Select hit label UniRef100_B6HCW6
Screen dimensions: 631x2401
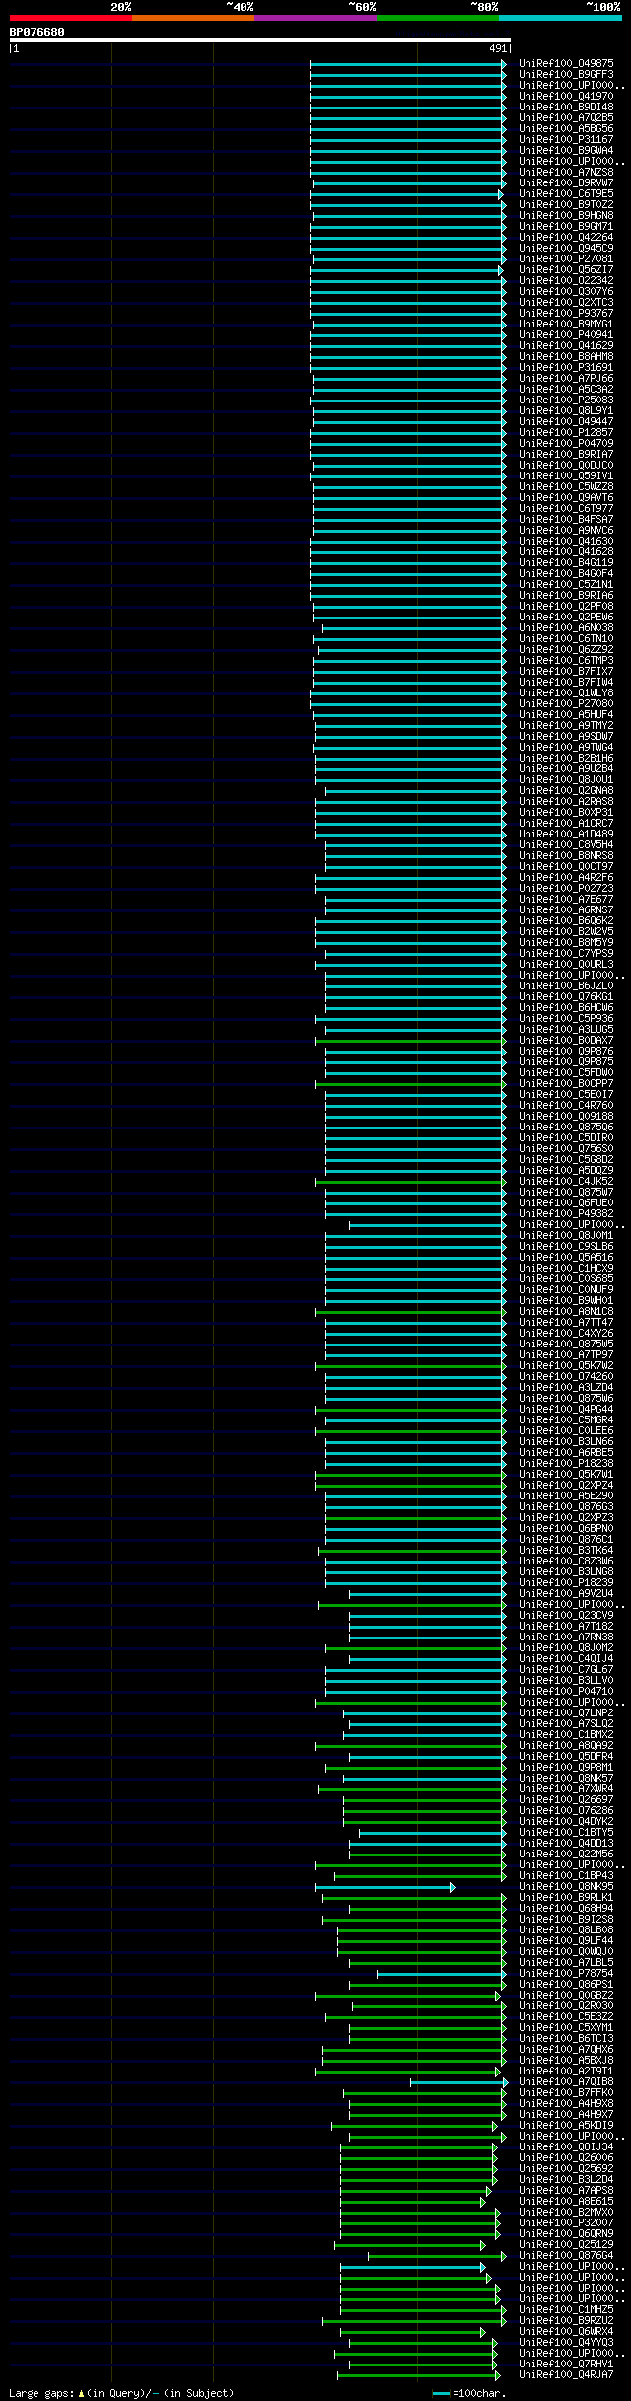pos(566,1007)
